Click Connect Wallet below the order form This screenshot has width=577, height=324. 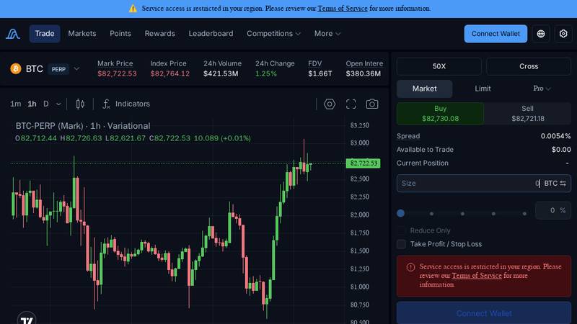483,313
